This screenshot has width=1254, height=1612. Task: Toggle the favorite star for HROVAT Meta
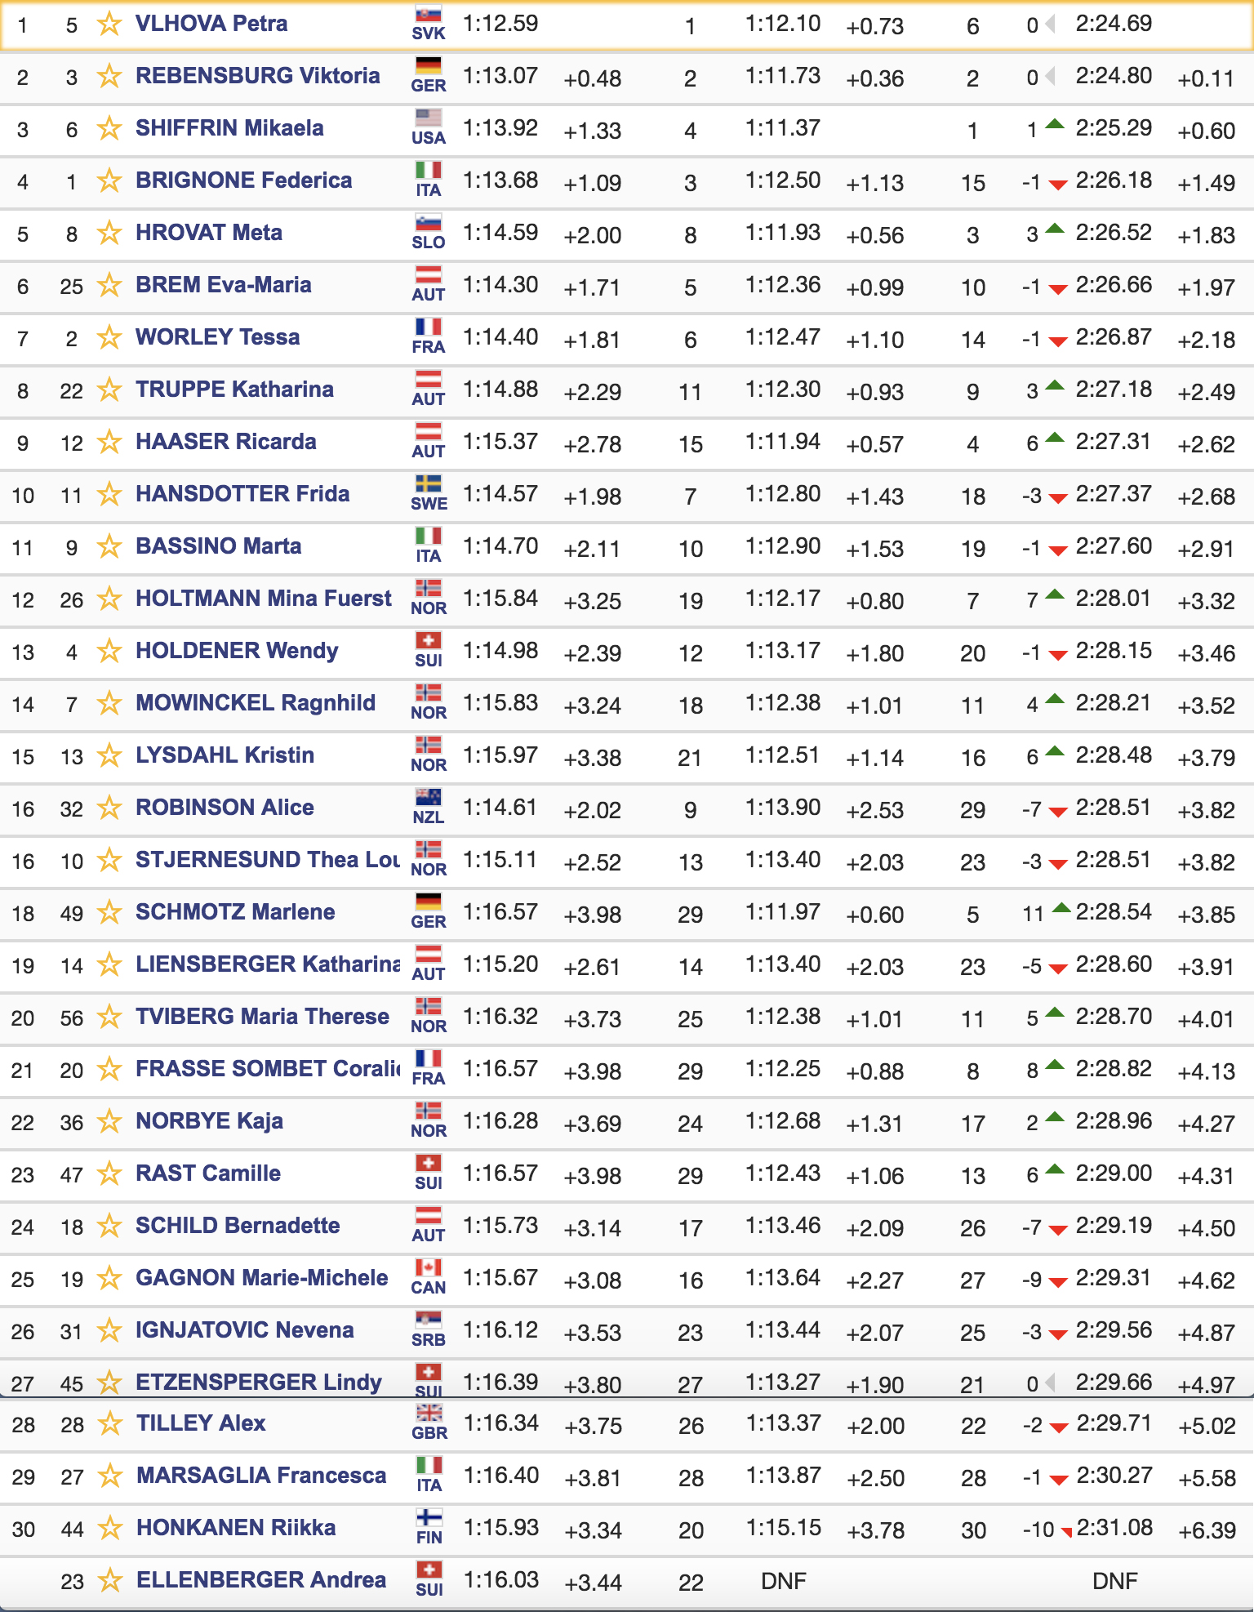pyautogui.click(x=109, y=233)
